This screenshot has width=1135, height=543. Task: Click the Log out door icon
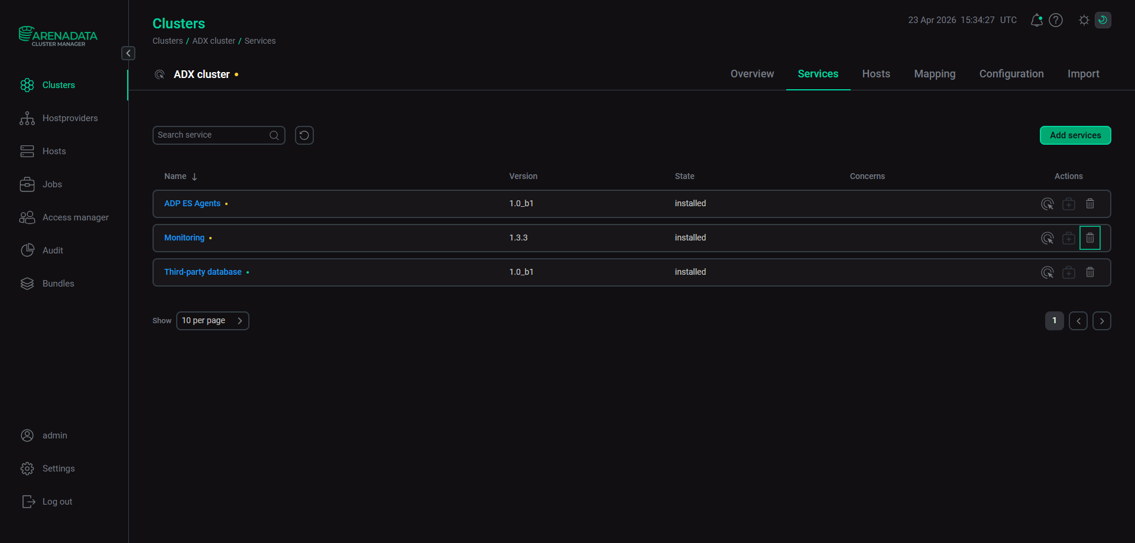(x=27, y=502)
